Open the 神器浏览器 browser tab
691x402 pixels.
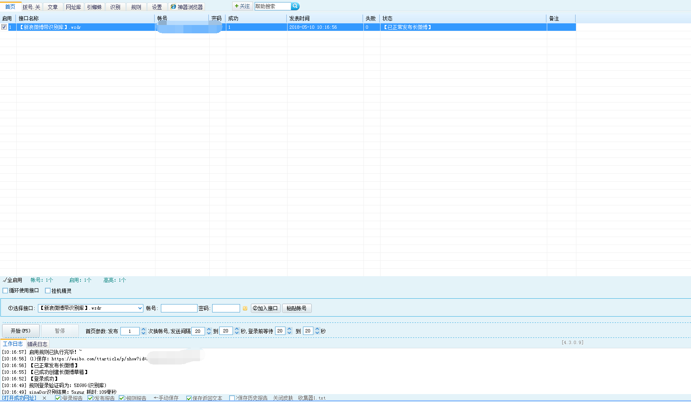tap(186, 7)
